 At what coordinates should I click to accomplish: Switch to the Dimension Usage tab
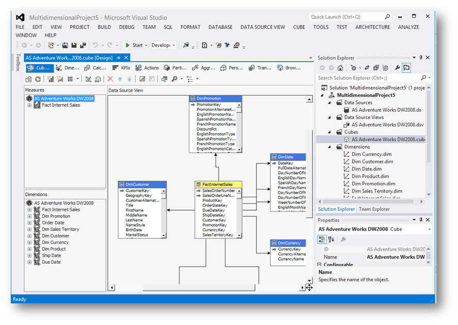(68, 68)
